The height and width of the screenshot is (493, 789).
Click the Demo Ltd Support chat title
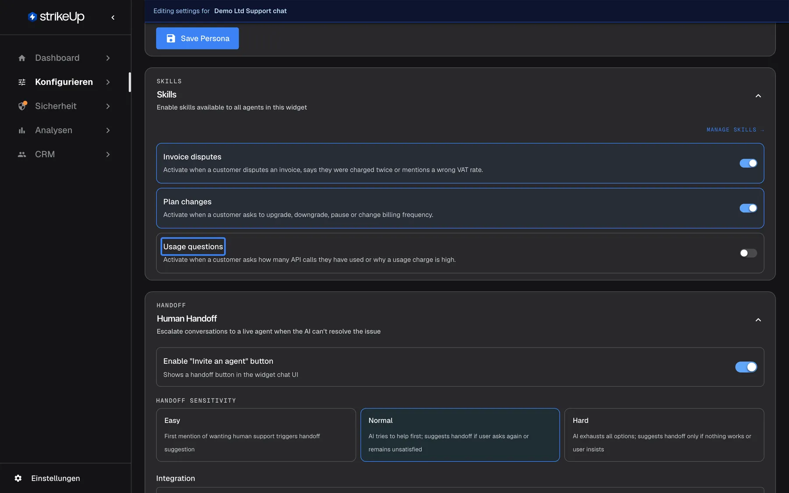250,11
